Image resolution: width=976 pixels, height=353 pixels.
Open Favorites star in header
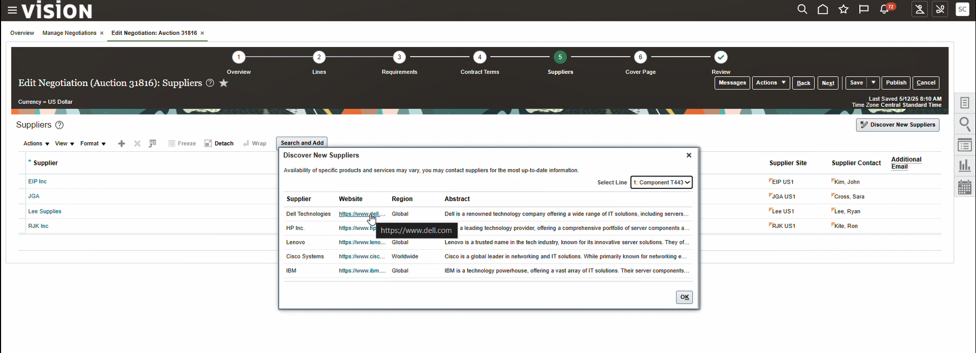(x=844, y=9)
